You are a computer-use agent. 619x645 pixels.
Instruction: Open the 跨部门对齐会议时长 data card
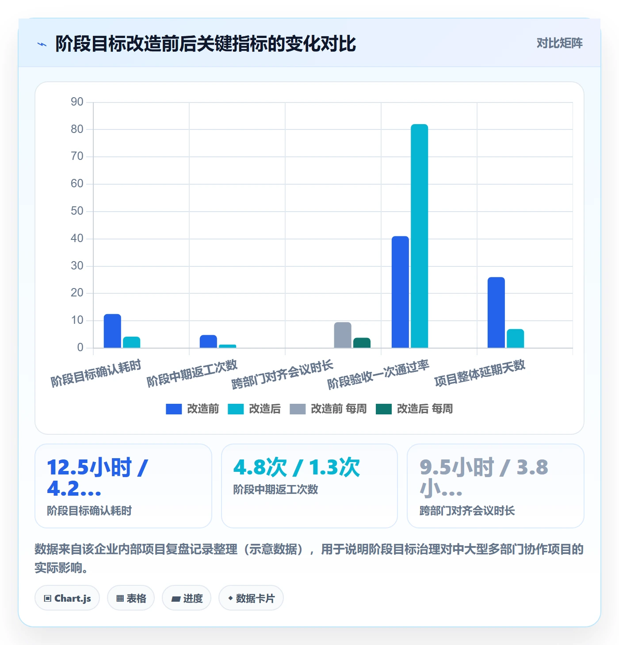[496, 486]
